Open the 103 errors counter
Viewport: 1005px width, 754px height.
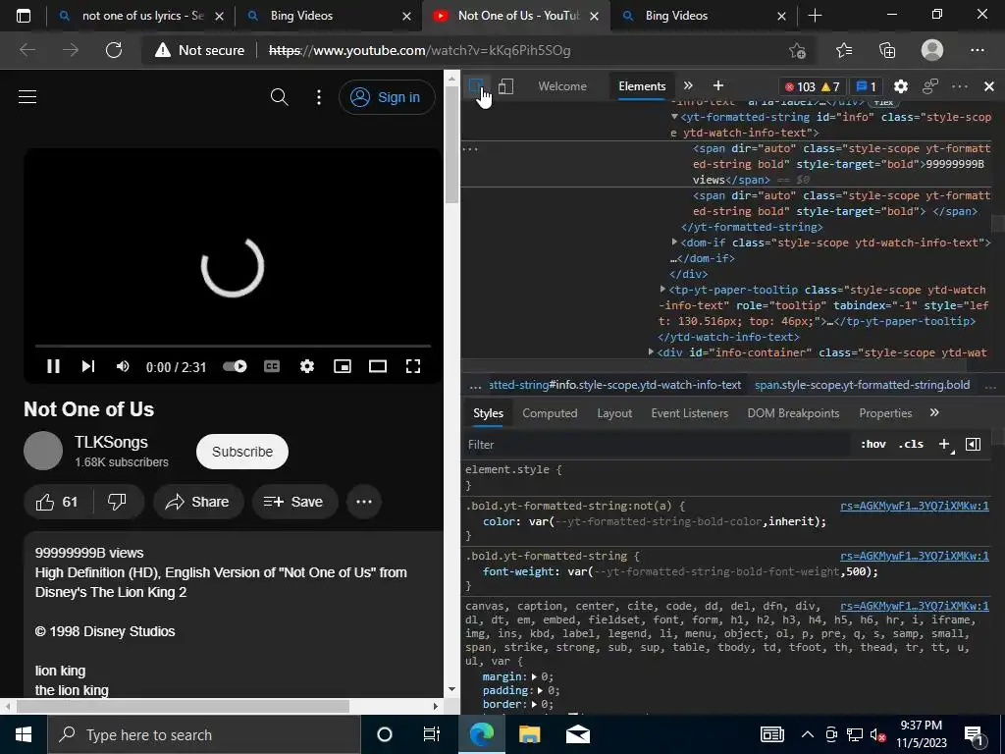(x=800, y=86)
